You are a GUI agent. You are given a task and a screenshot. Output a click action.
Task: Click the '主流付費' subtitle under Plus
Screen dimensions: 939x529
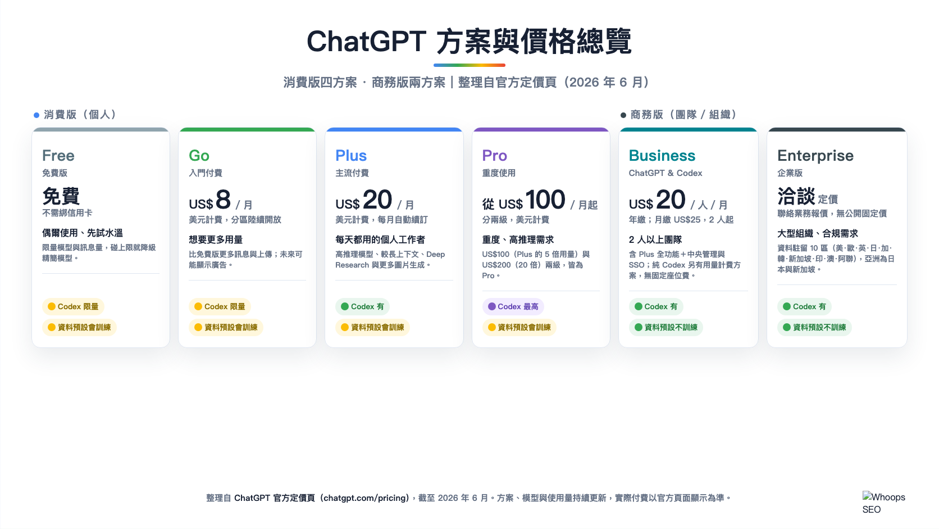point(352,173)
